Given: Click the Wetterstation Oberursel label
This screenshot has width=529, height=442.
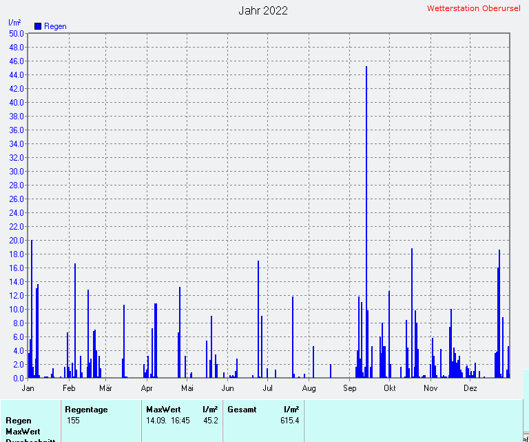Looking at the screenshot, I should click(x=474, y=8).
